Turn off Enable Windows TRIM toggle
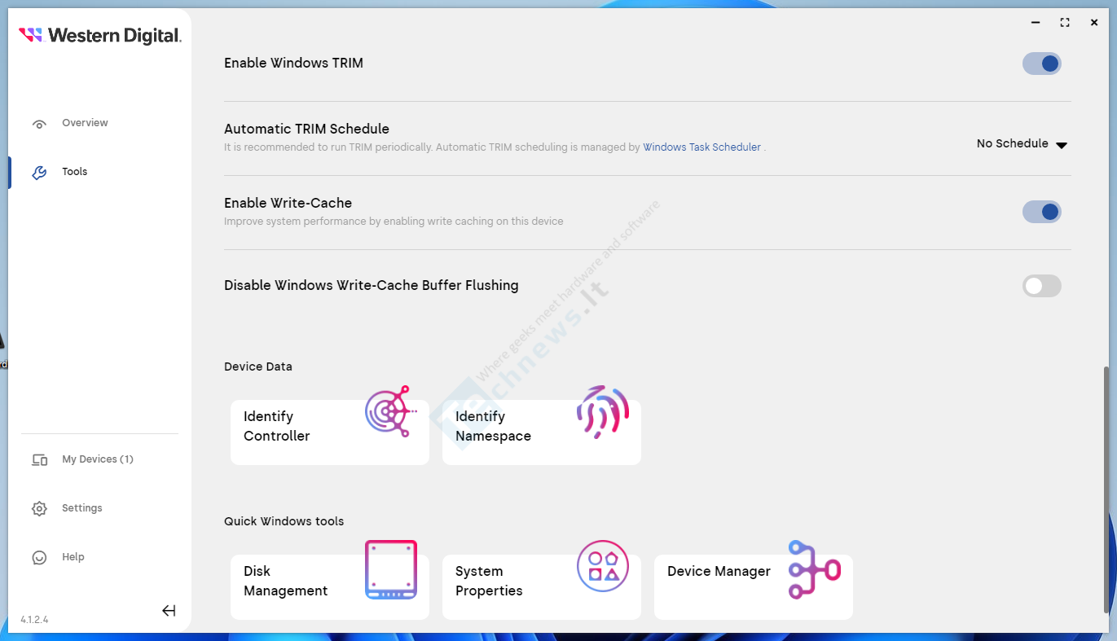 (1042, 64)
